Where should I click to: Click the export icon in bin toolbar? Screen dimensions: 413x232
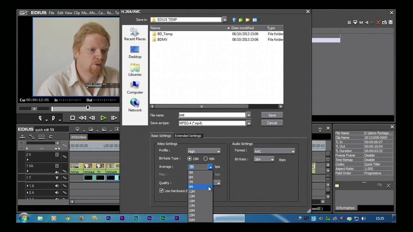385,22
